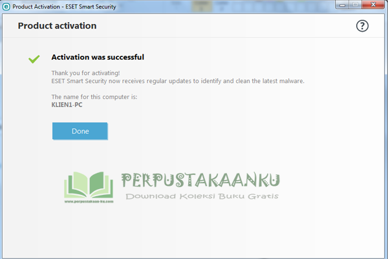Viewport: 388px width, 259px height.
Task: Close the Product Activation window
Action: (373, 5)
